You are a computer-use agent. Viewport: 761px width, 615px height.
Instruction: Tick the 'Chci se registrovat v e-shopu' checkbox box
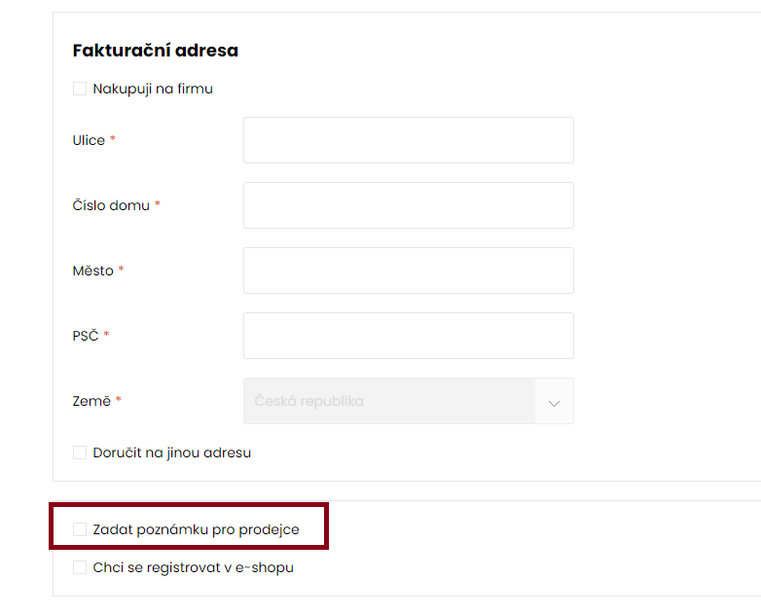80,567
